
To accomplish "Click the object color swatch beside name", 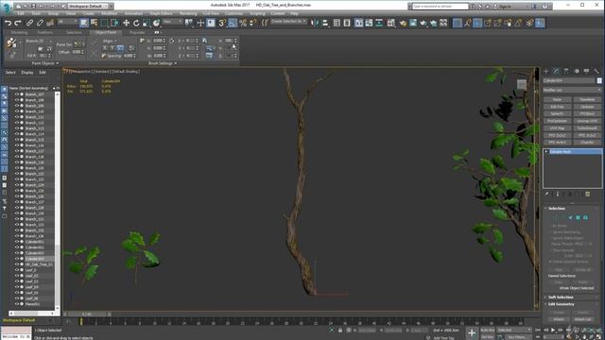I will (599, 80).
